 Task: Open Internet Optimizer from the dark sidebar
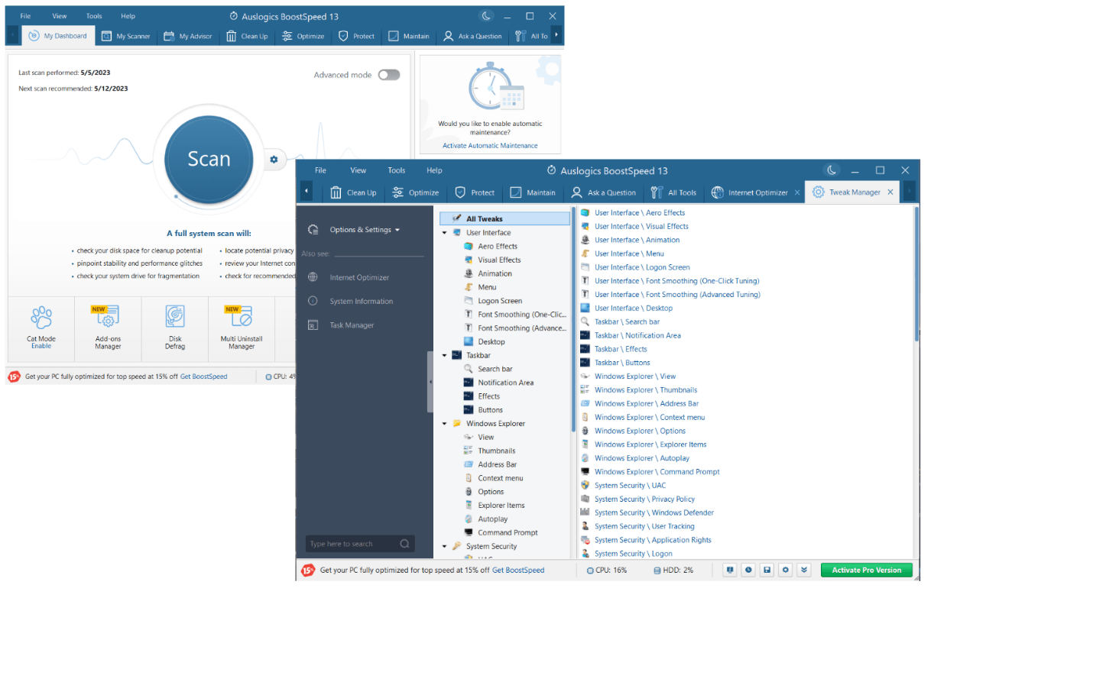[359, 277]
